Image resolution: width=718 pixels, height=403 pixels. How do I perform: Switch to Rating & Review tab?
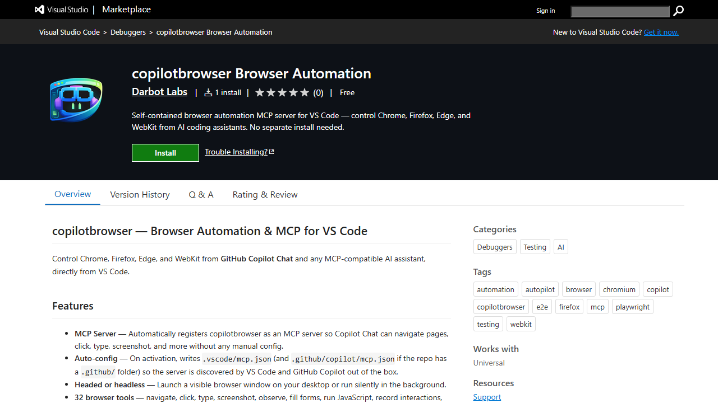tap(265, 195)
